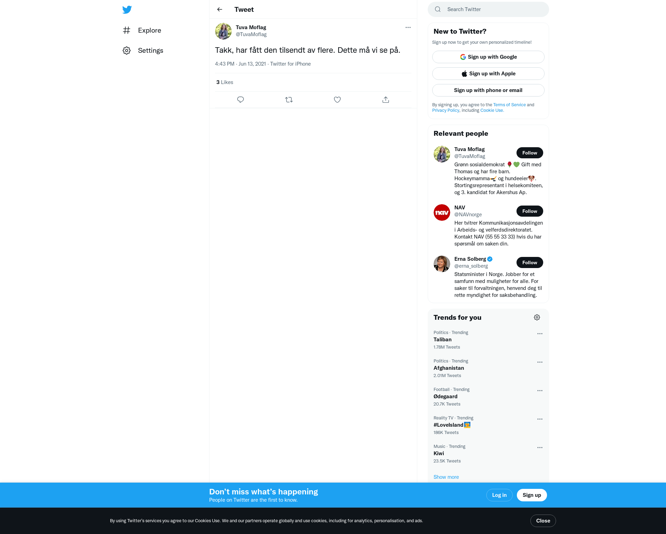666x534 pixels.
Task: Click Log in on the blue banner
Action: (499, 495)
